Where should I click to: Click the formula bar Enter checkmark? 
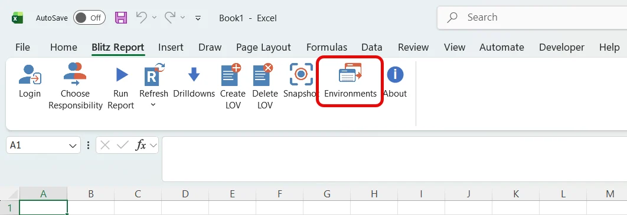[122, 145]
